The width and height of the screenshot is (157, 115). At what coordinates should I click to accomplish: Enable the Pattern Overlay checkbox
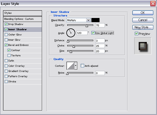pos(6,76)
